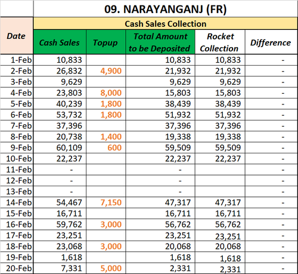Click the '16-Feb' date cell
This screenshot has width=298, height=274.
tap(17, 224)
